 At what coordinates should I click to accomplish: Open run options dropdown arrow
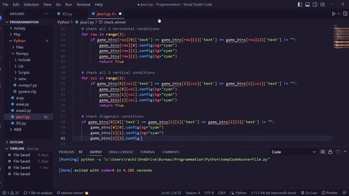click(339, 14)
